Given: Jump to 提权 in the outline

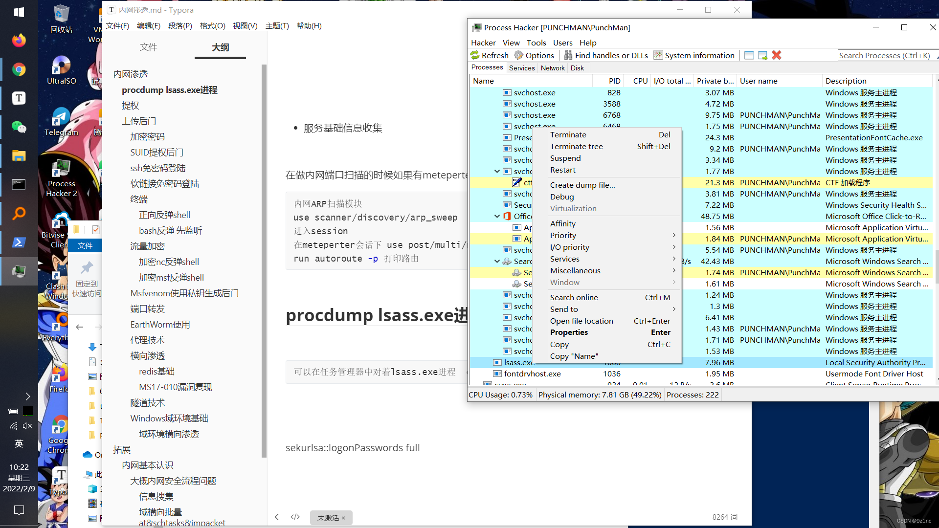Looking at the screenshot, I should coord(131,106).
